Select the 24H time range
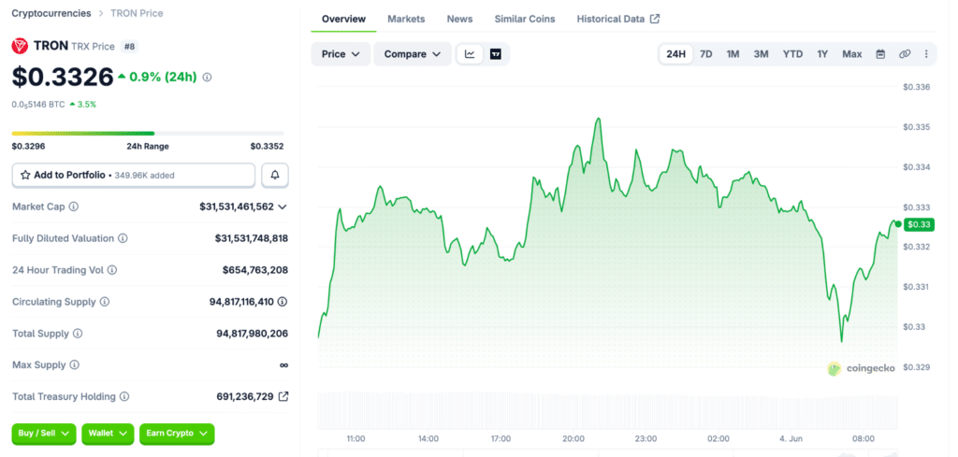Screen dimensions: 958x457 (x=675, y=54)
